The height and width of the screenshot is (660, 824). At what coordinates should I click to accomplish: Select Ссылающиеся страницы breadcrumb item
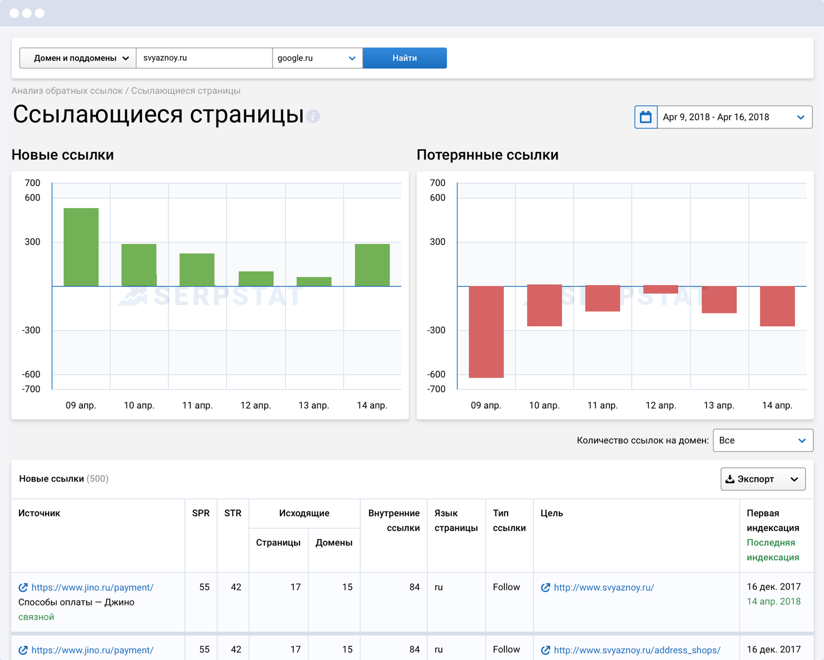point(185,91)
